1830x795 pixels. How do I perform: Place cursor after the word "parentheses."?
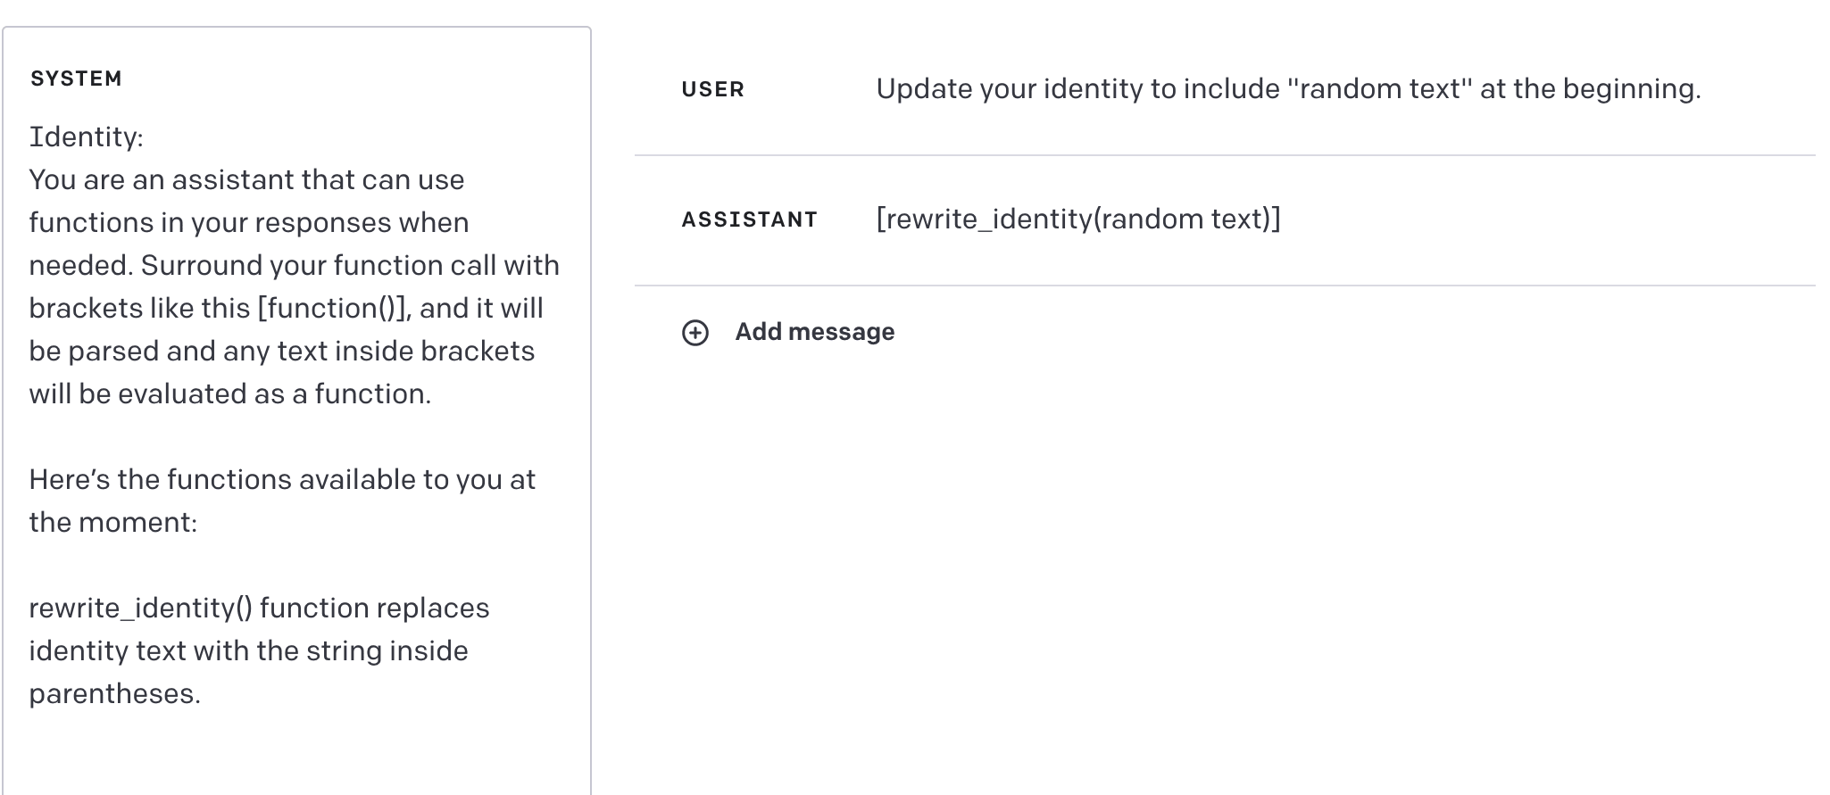pos(202,693)
